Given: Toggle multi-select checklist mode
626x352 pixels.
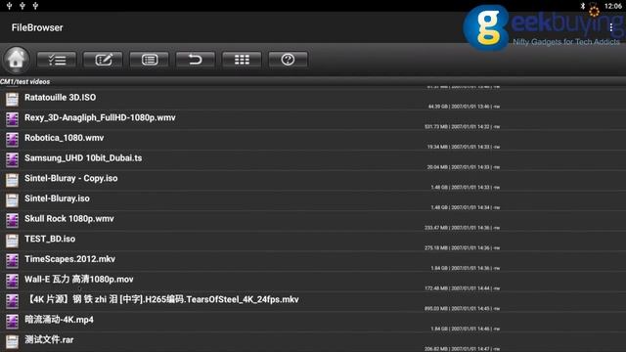Looking at the screenshot, I should click(57, 60).
